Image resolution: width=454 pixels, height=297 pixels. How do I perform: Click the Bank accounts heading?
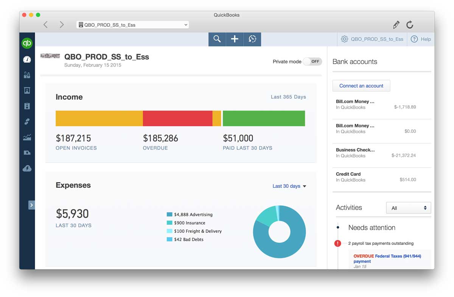coord(355,62)
